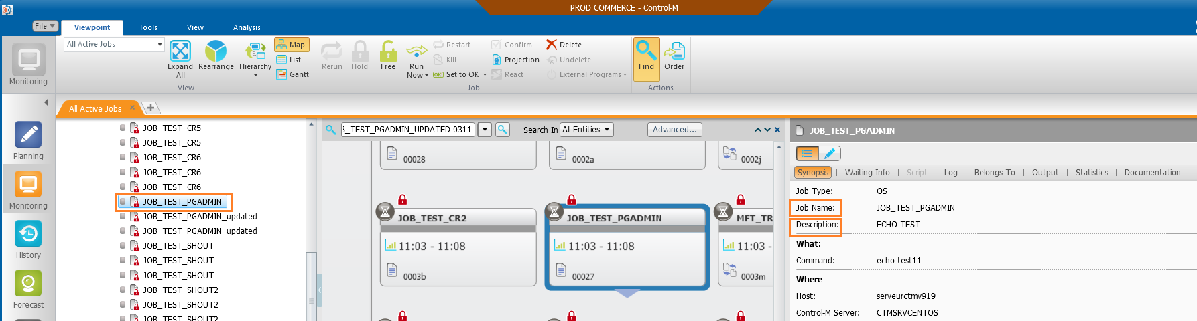This screenshot has height=321, width=1197.
Task: Click the Free job icon
Action: pyautogui.click(x=388, y=51)
